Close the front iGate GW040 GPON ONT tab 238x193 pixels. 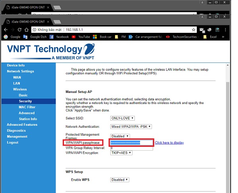(48, 22)
